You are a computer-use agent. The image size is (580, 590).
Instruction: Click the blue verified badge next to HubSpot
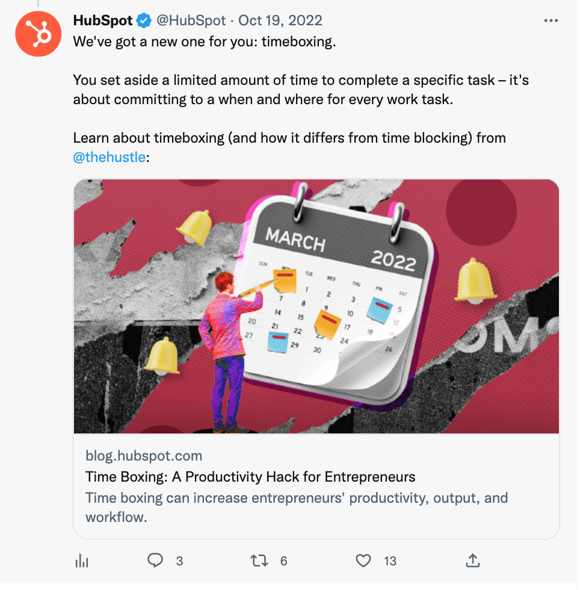tap(142, 20)
